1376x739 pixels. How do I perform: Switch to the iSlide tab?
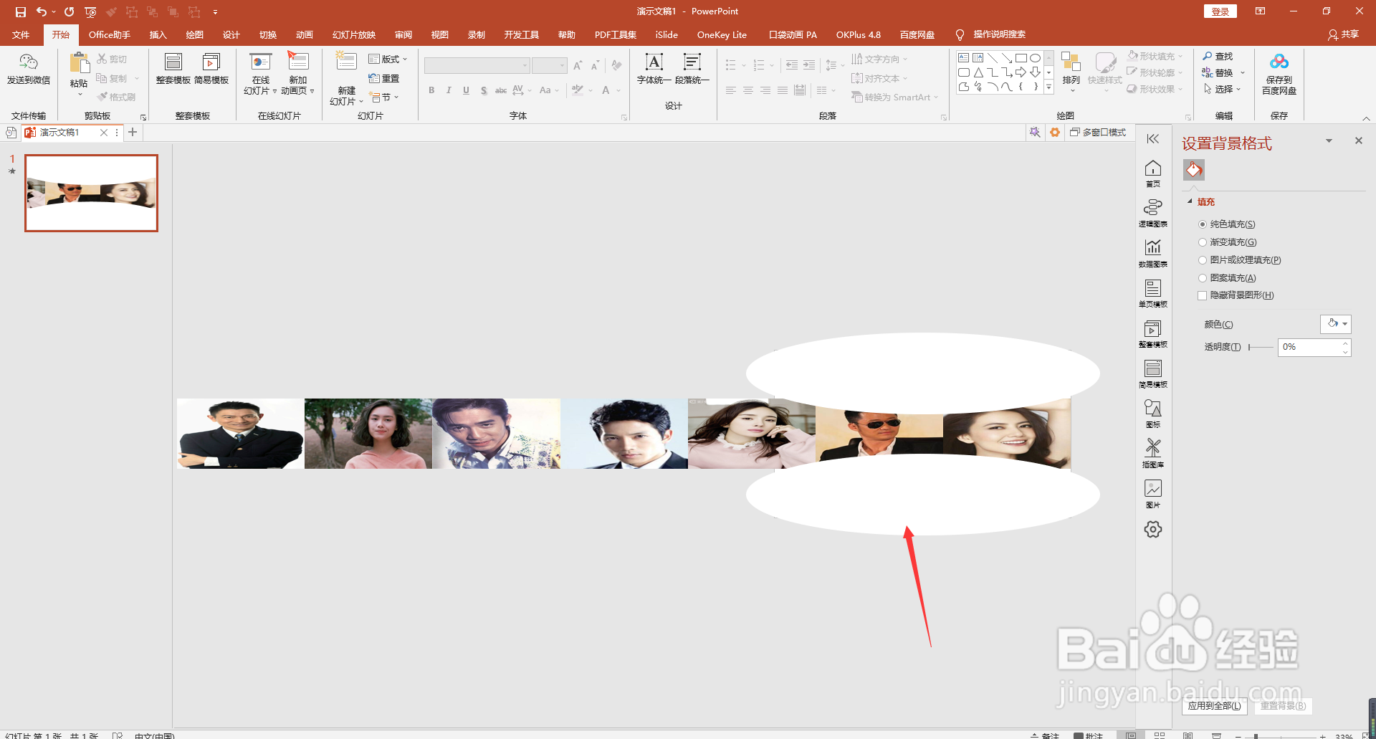coord(666,35)
